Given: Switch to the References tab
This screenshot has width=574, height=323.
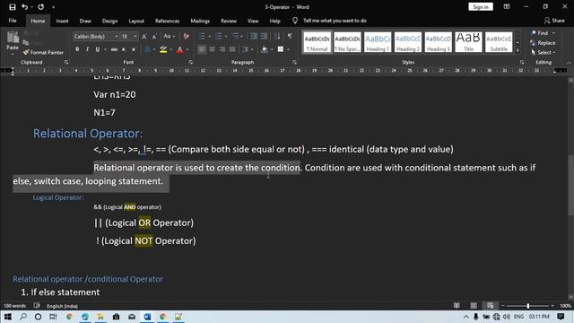Looking at the screenshot, I should [168, 21].
